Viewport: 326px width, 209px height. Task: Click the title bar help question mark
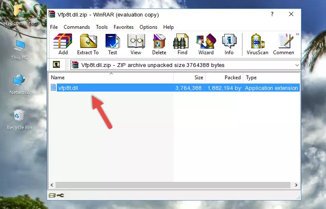point(272,14)
